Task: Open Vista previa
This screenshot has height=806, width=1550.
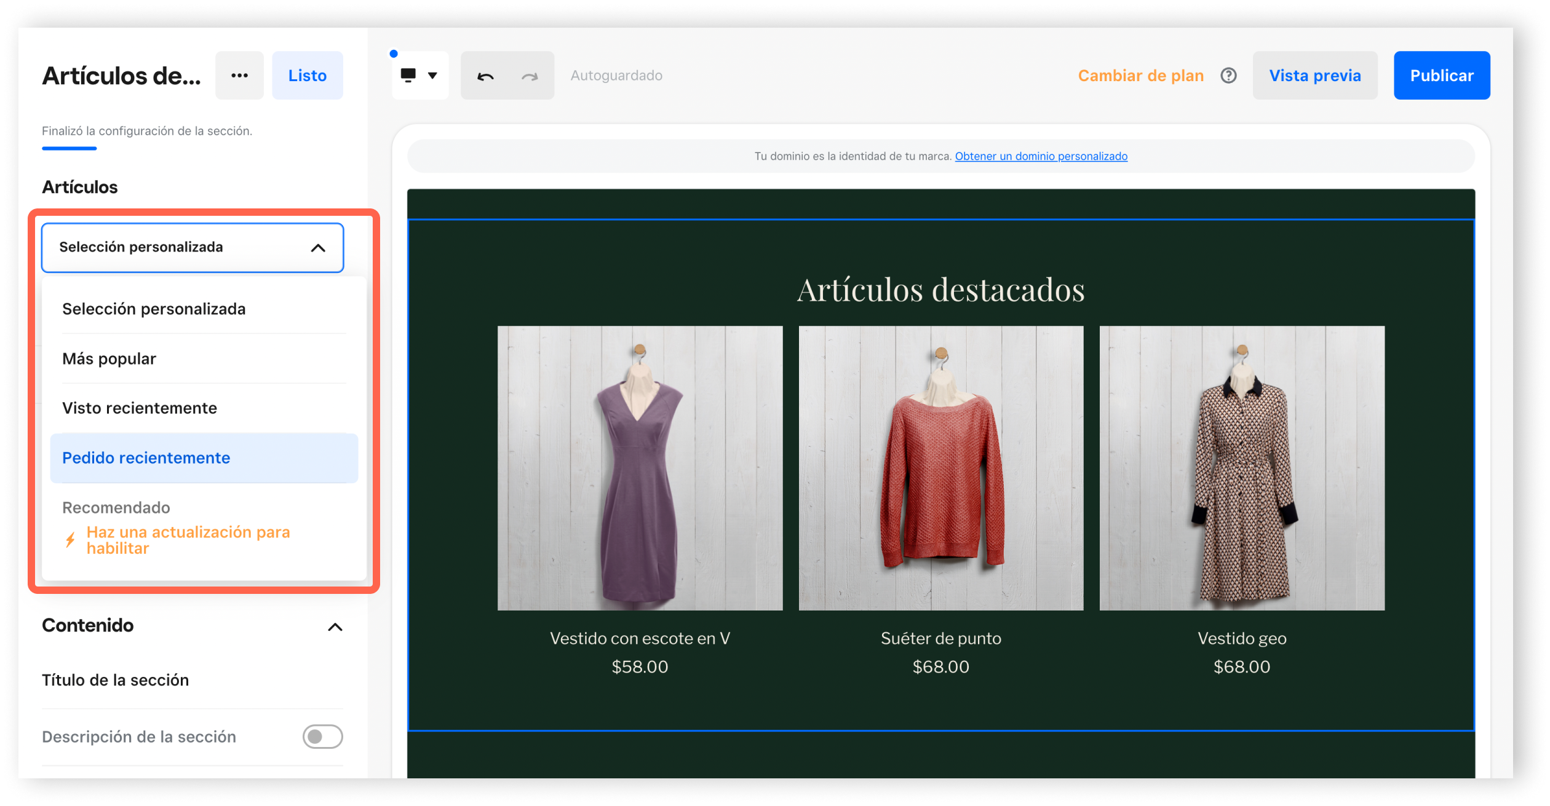Action: point(1314,76)
